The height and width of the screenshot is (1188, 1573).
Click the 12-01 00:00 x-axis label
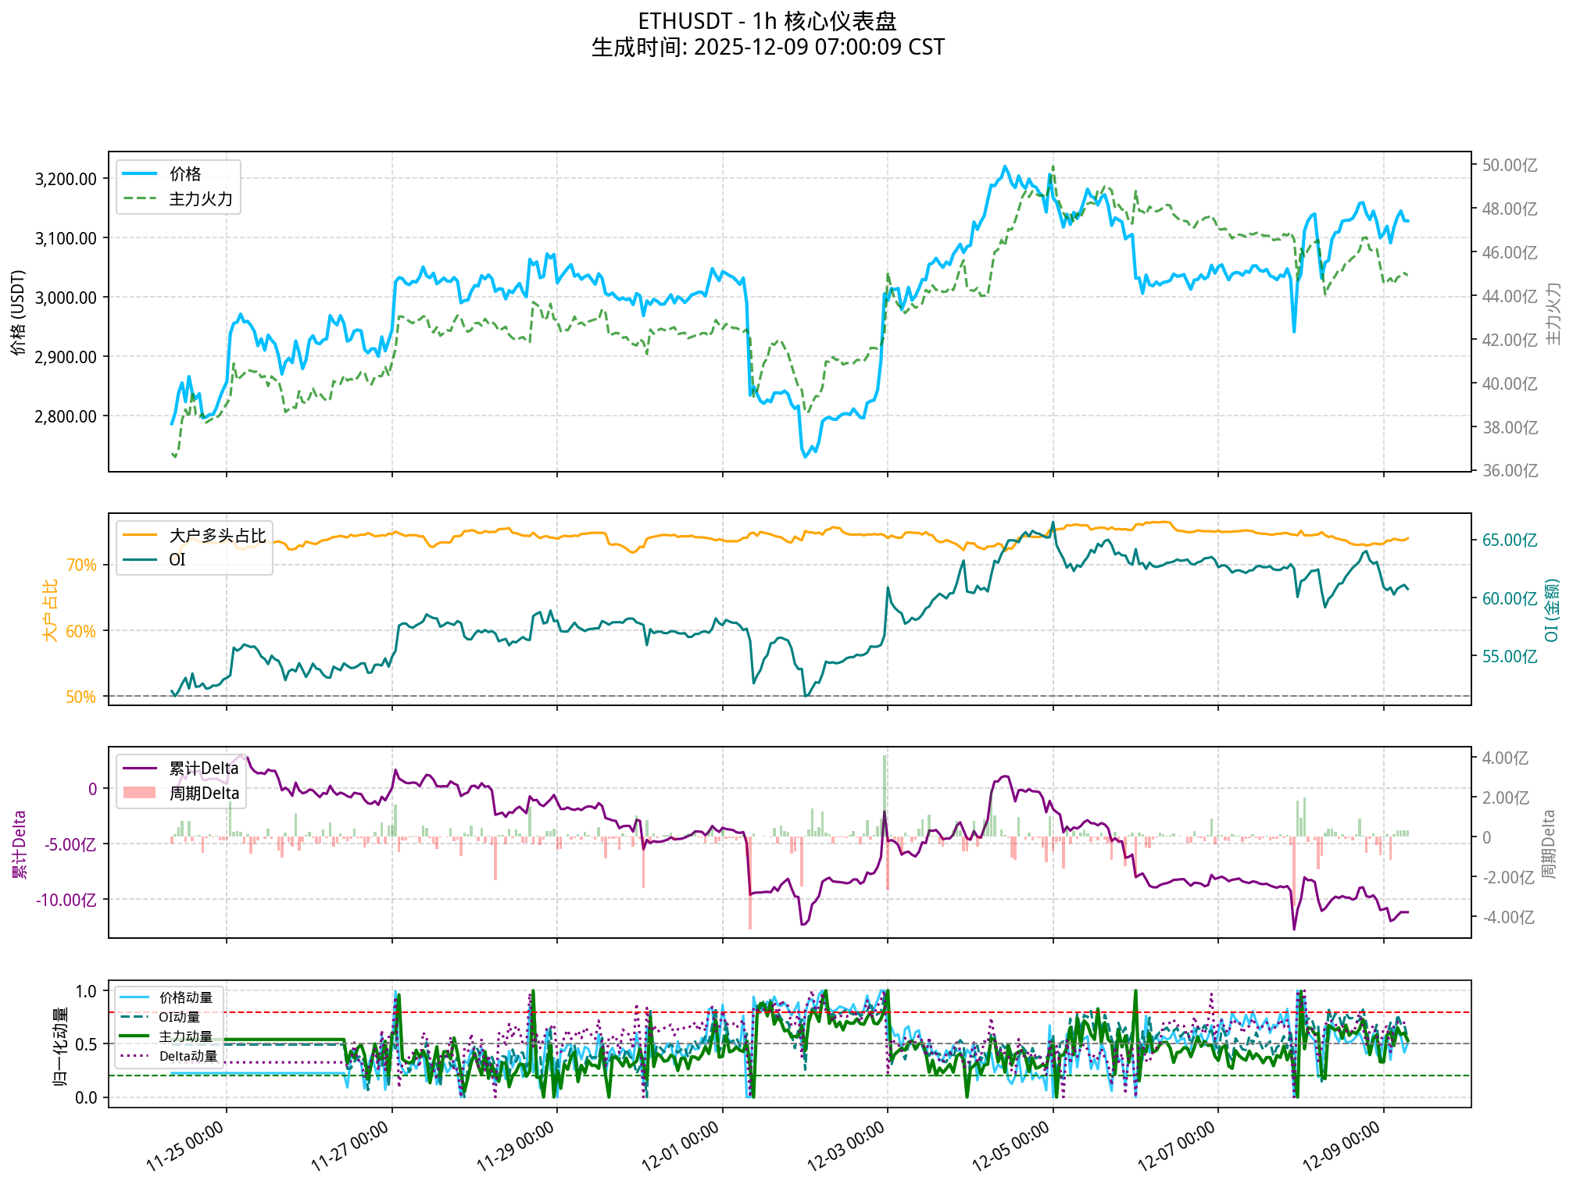coord(681,1146)
